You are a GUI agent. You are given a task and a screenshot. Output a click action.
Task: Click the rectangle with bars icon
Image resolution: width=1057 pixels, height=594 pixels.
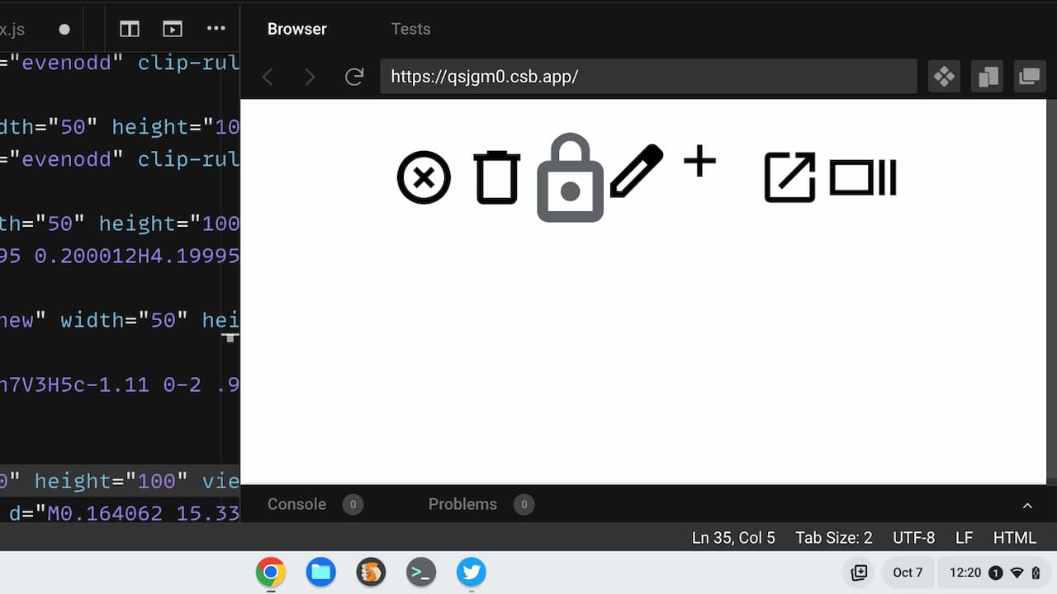pyautogui.click(x=863, y=177)
